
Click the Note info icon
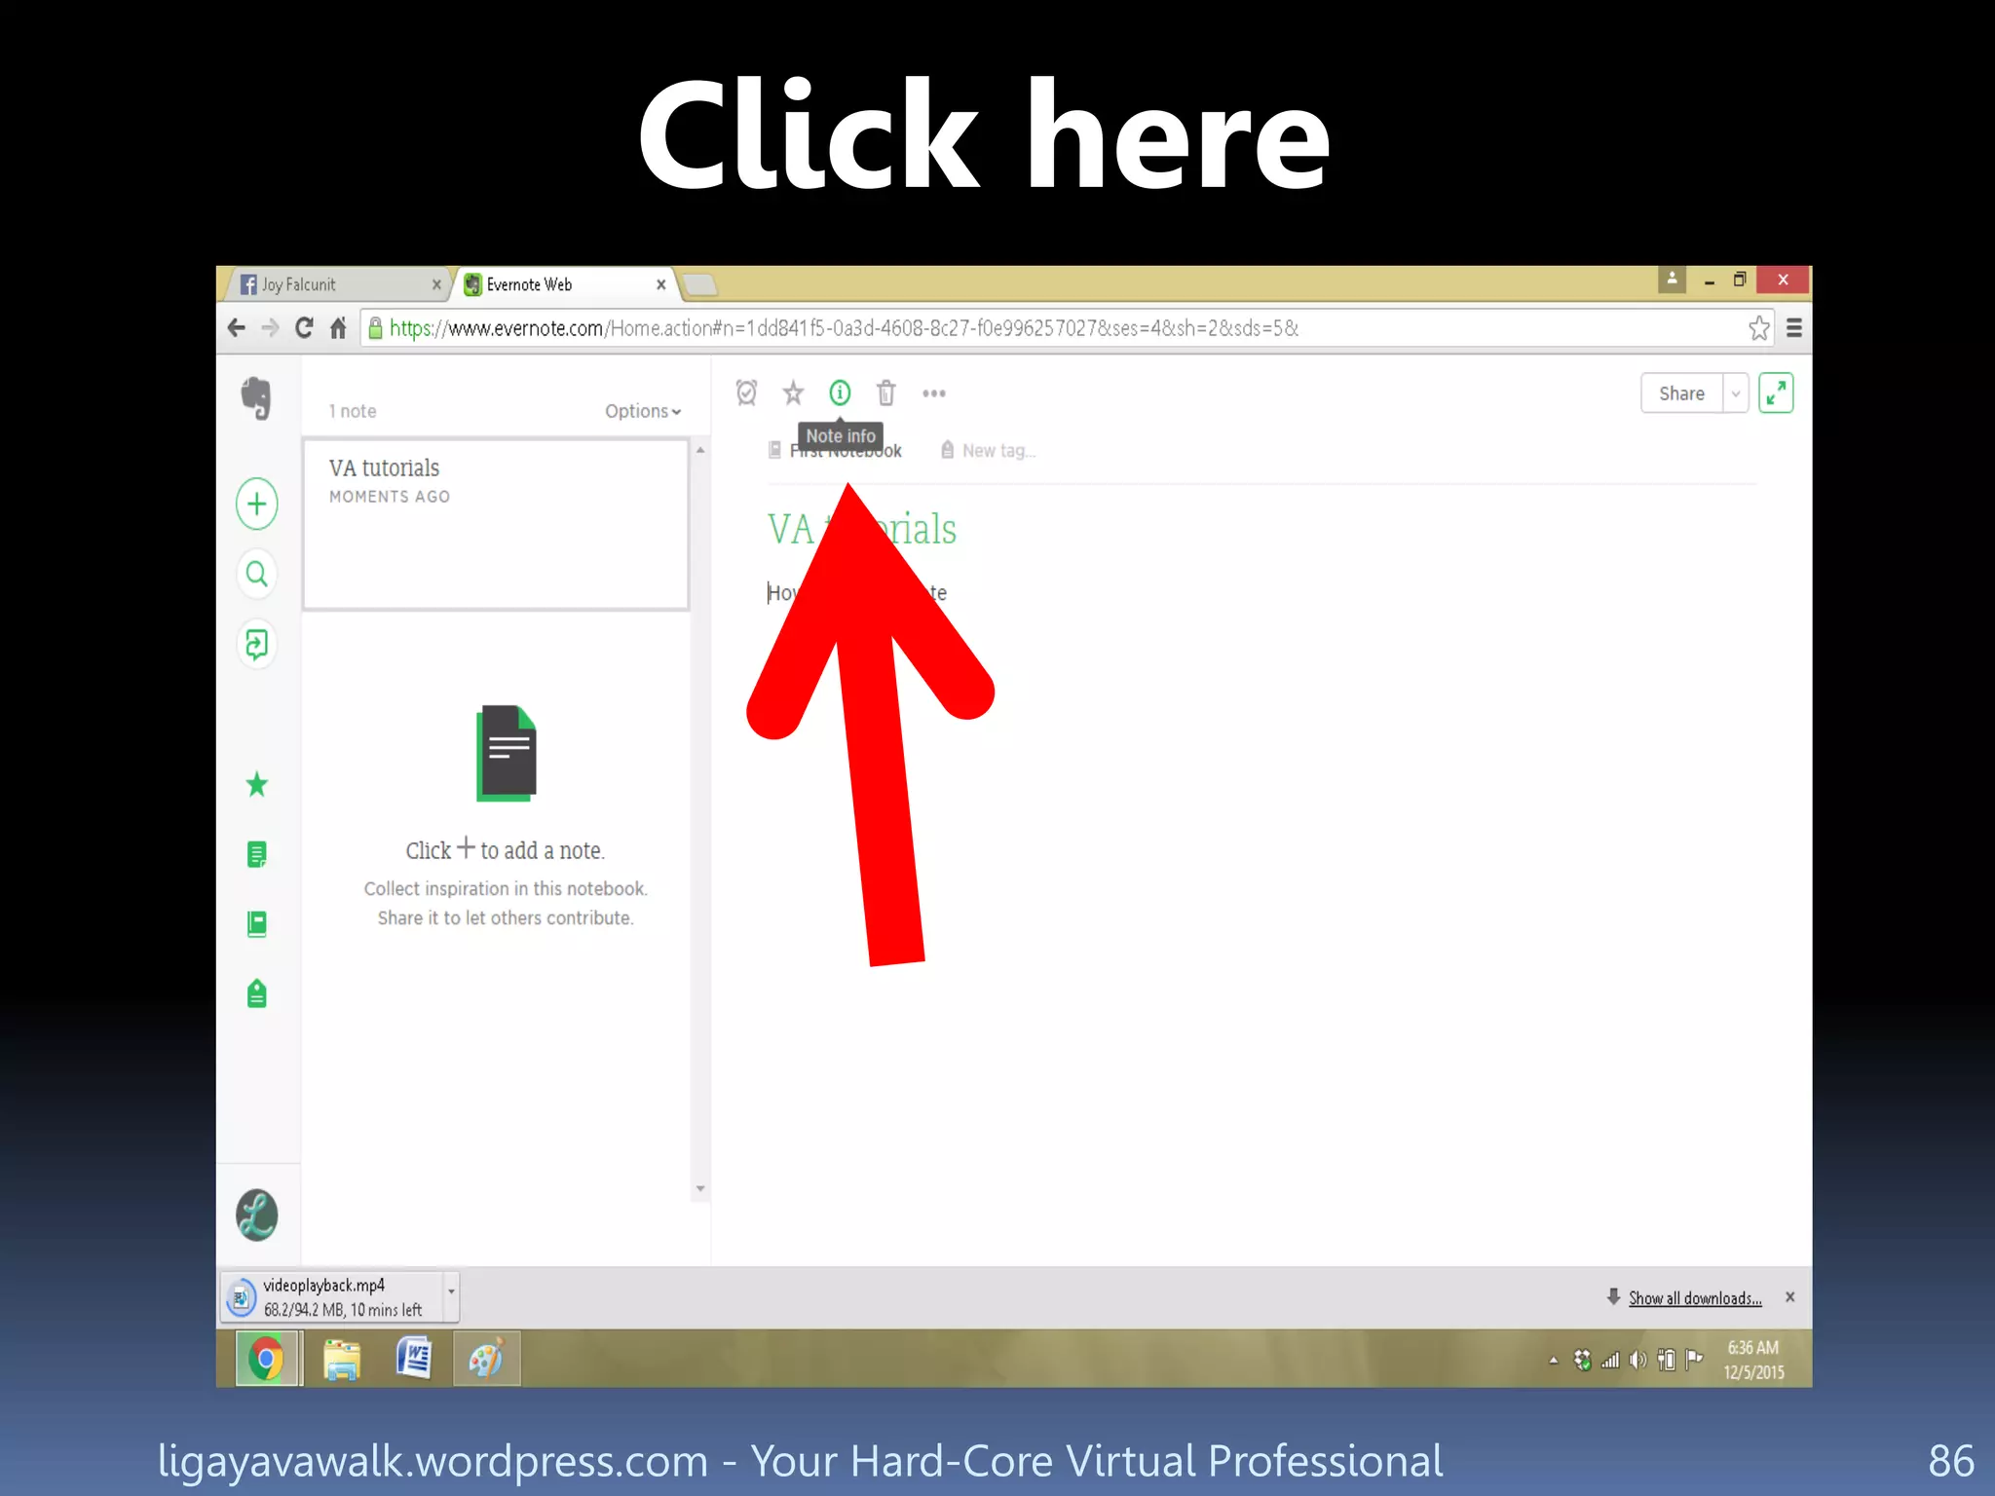pyautogui.click(x=840, y=393)
